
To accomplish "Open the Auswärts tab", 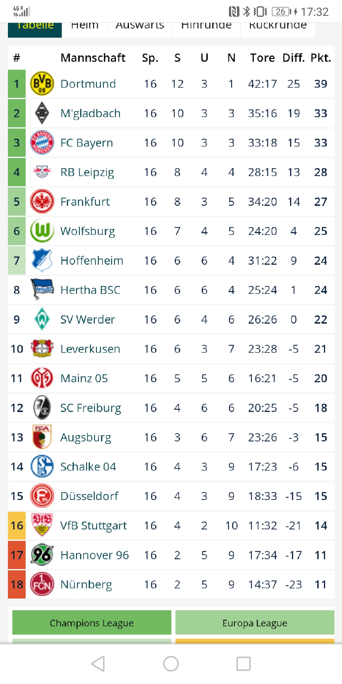I will [140, 27].
